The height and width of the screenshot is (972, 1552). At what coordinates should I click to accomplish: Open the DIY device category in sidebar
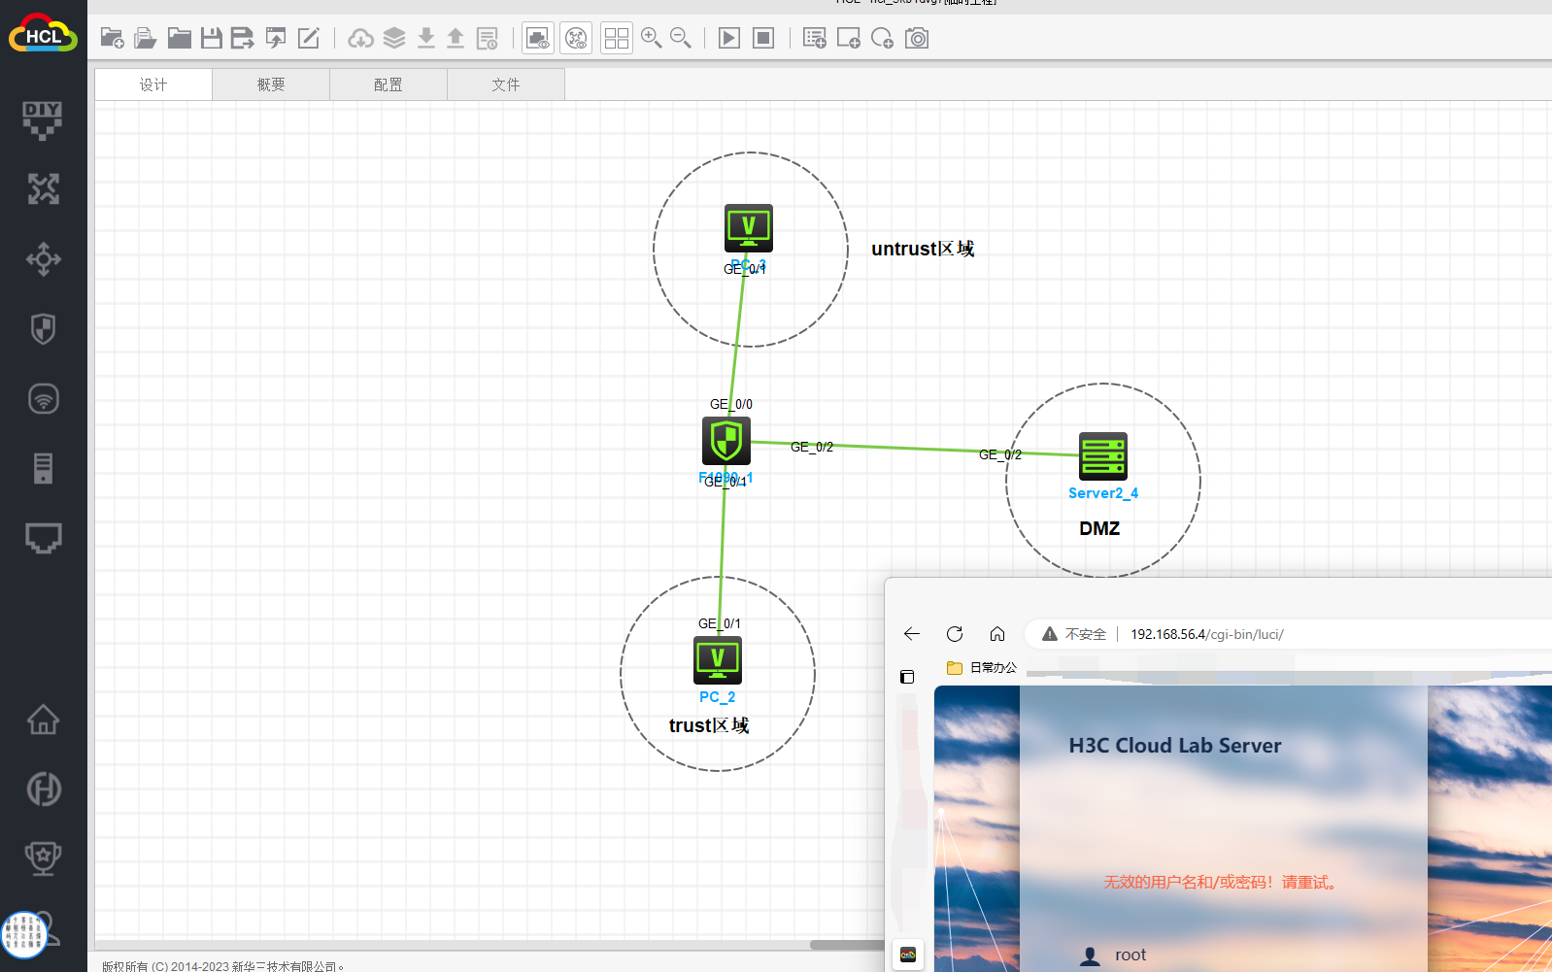pyautogui.click(x=43, y=119)
